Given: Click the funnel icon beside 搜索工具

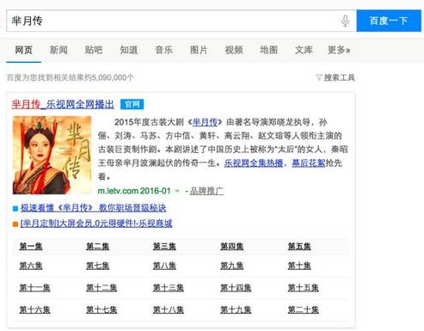Looking at the screenshot, I should (319, 77).
